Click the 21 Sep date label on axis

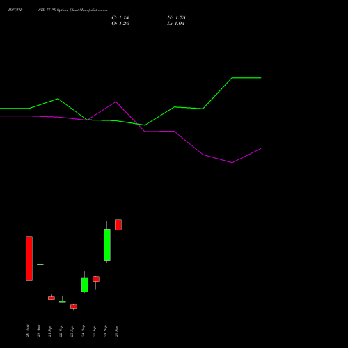[49, 331]
